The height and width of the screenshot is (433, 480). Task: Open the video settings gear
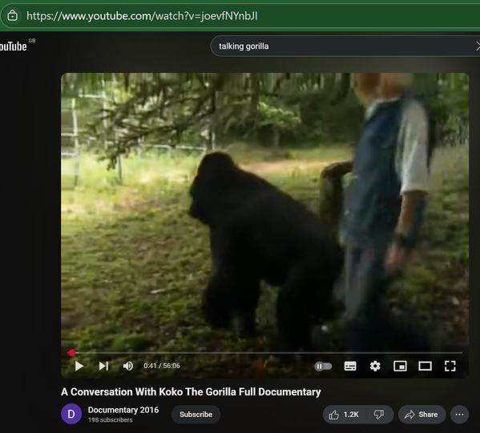pyautogui.click(x=375, y=366)
